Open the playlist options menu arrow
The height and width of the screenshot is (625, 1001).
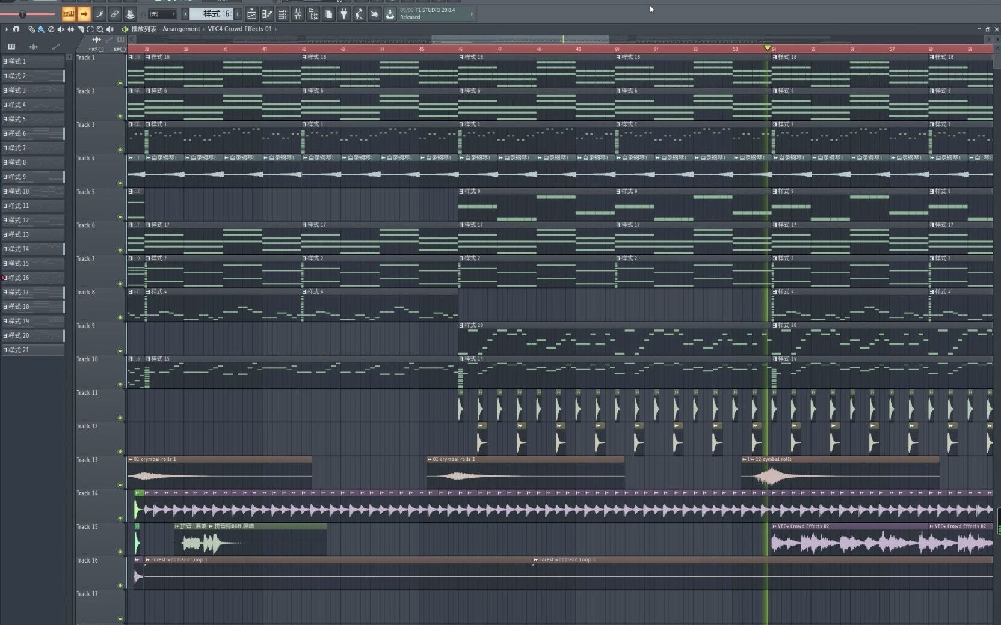pyautogui.click(x=7, y=29)
